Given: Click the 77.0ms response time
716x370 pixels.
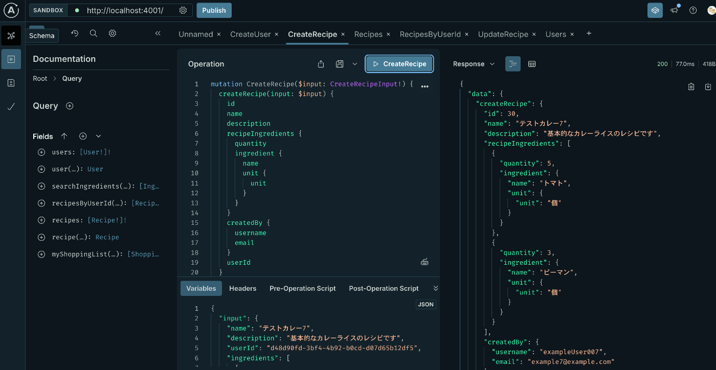Looking at the screenshot, I should point(685,64).
